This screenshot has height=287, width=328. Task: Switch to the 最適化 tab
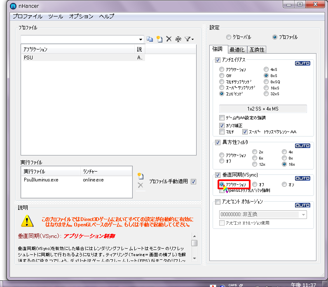point(237,49)
